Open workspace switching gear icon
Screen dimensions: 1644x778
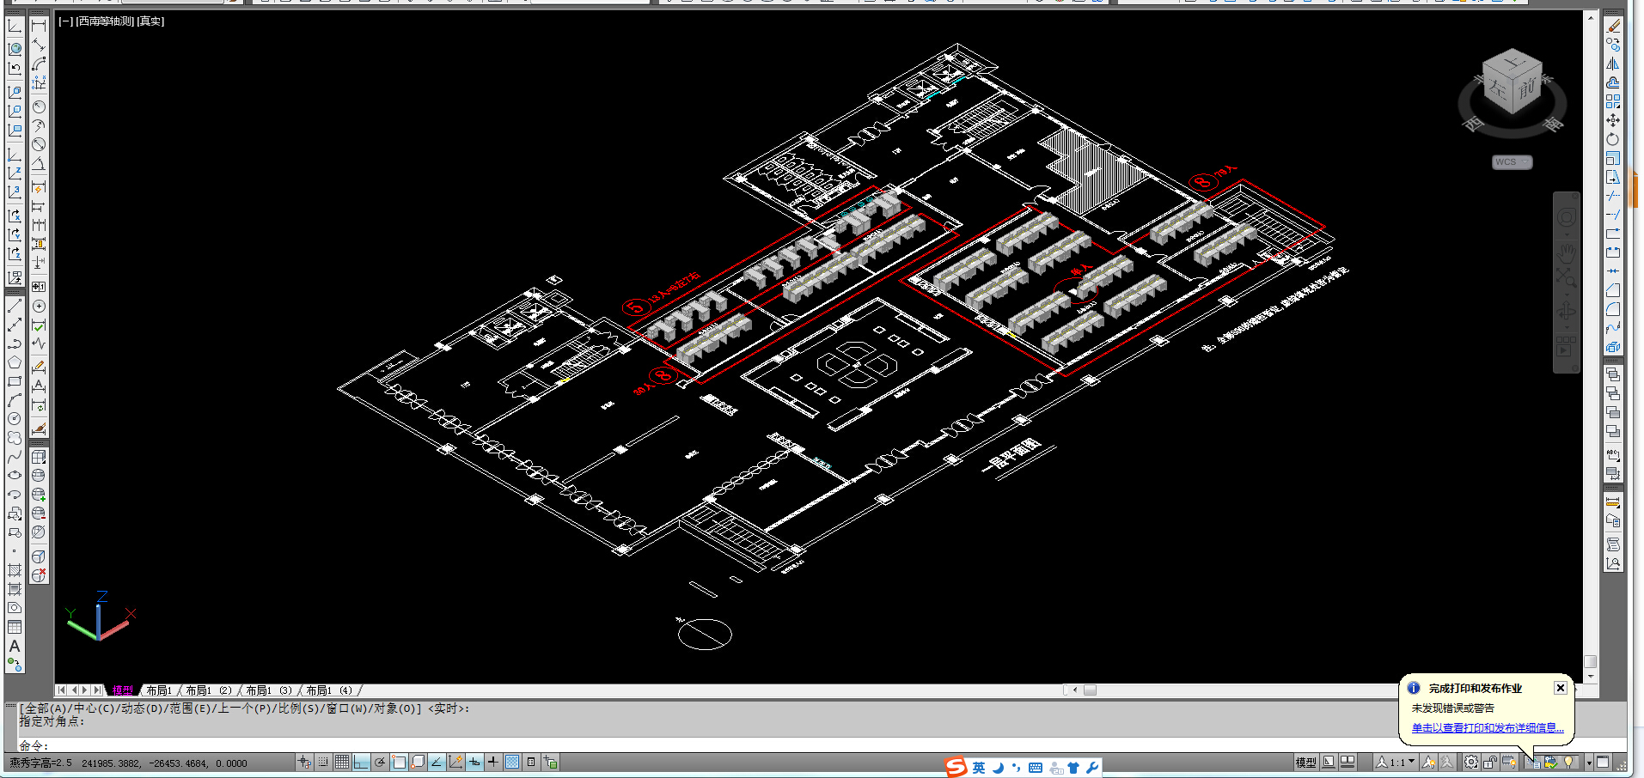[x=1471, y=762]
